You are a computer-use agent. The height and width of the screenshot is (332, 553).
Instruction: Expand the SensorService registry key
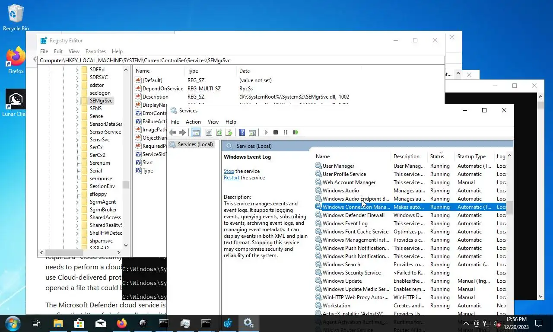pos(77,132)
